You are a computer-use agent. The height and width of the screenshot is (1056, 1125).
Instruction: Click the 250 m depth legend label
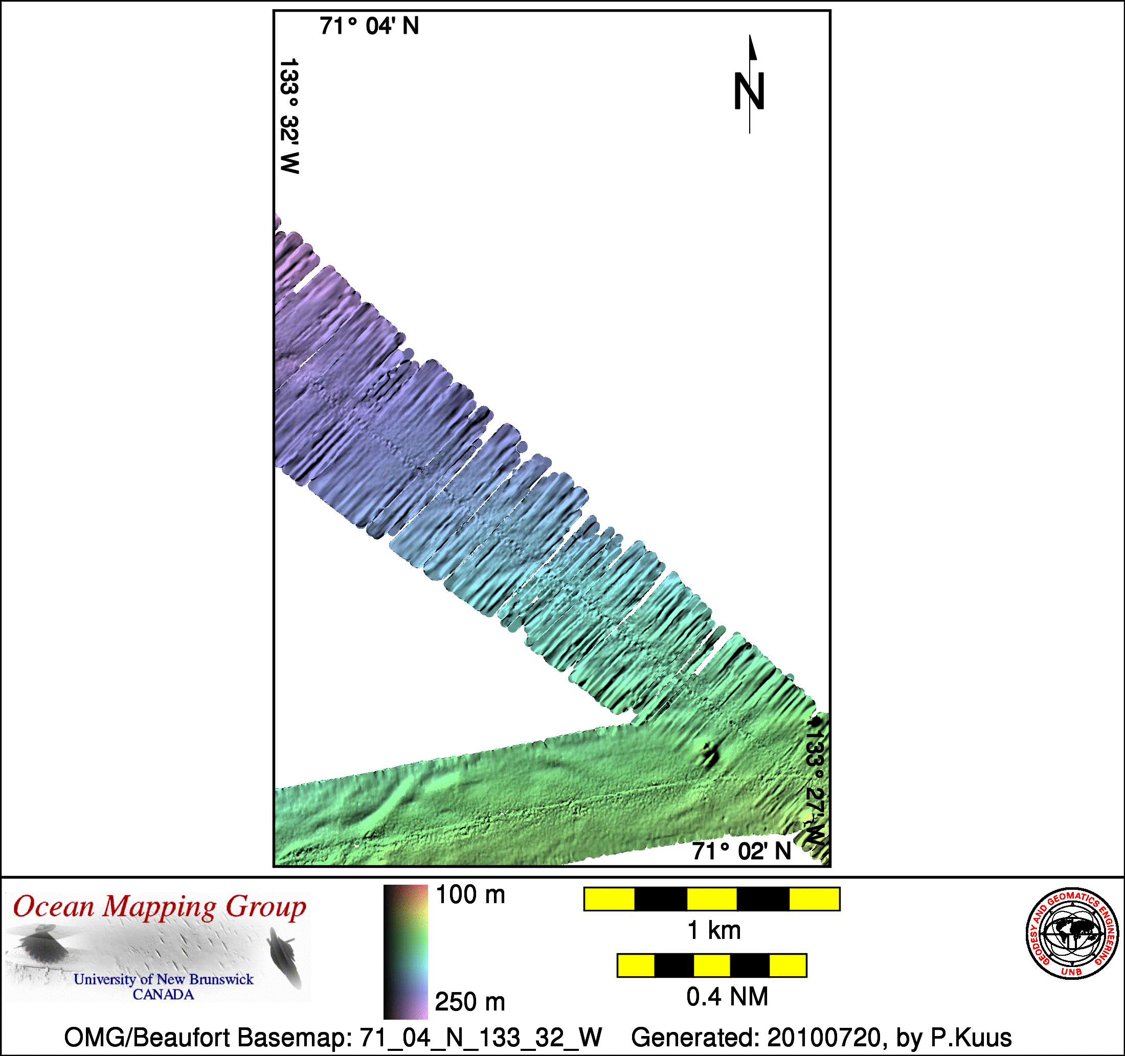pos(470,1002)
